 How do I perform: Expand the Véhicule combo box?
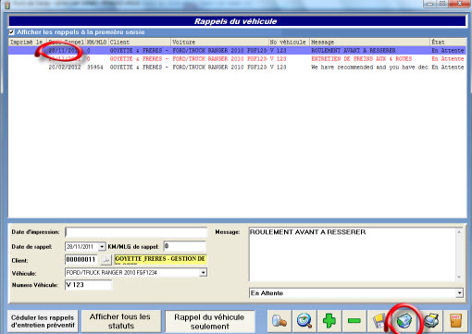pyautogui.click(x=203, y=273)
